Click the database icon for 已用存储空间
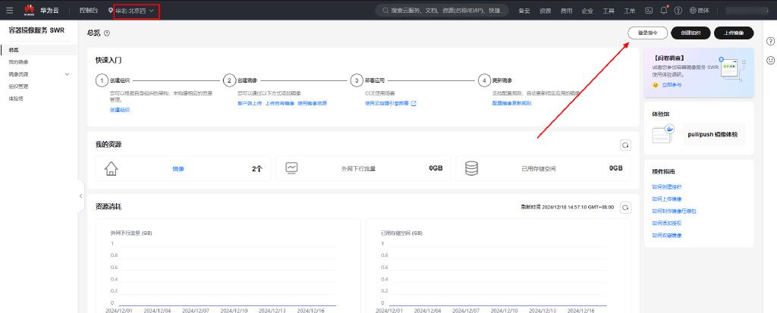Image resolution: width=777 pixels, height=313 pixels. [x=471, y=168]
